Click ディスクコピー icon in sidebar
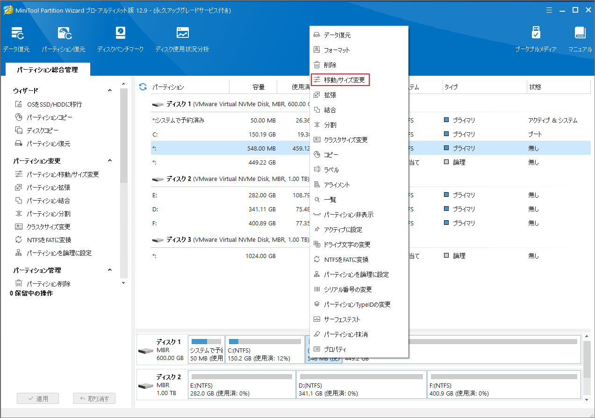595x418 pixels. [19, 130]
